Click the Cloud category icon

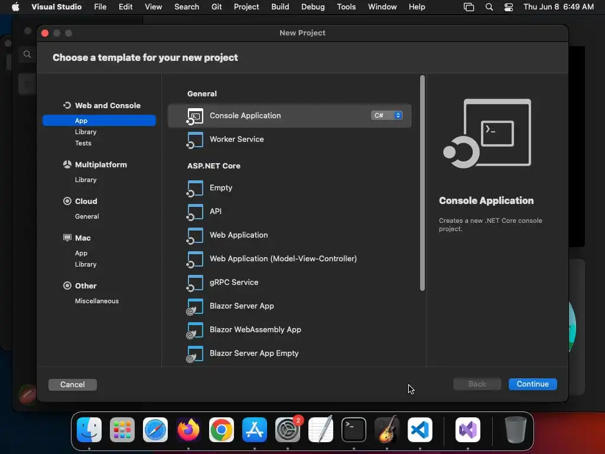tap(67, 201)
